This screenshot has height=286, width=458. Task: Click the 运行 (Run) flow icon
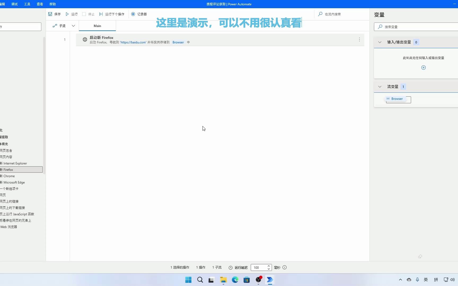point(67,14)
